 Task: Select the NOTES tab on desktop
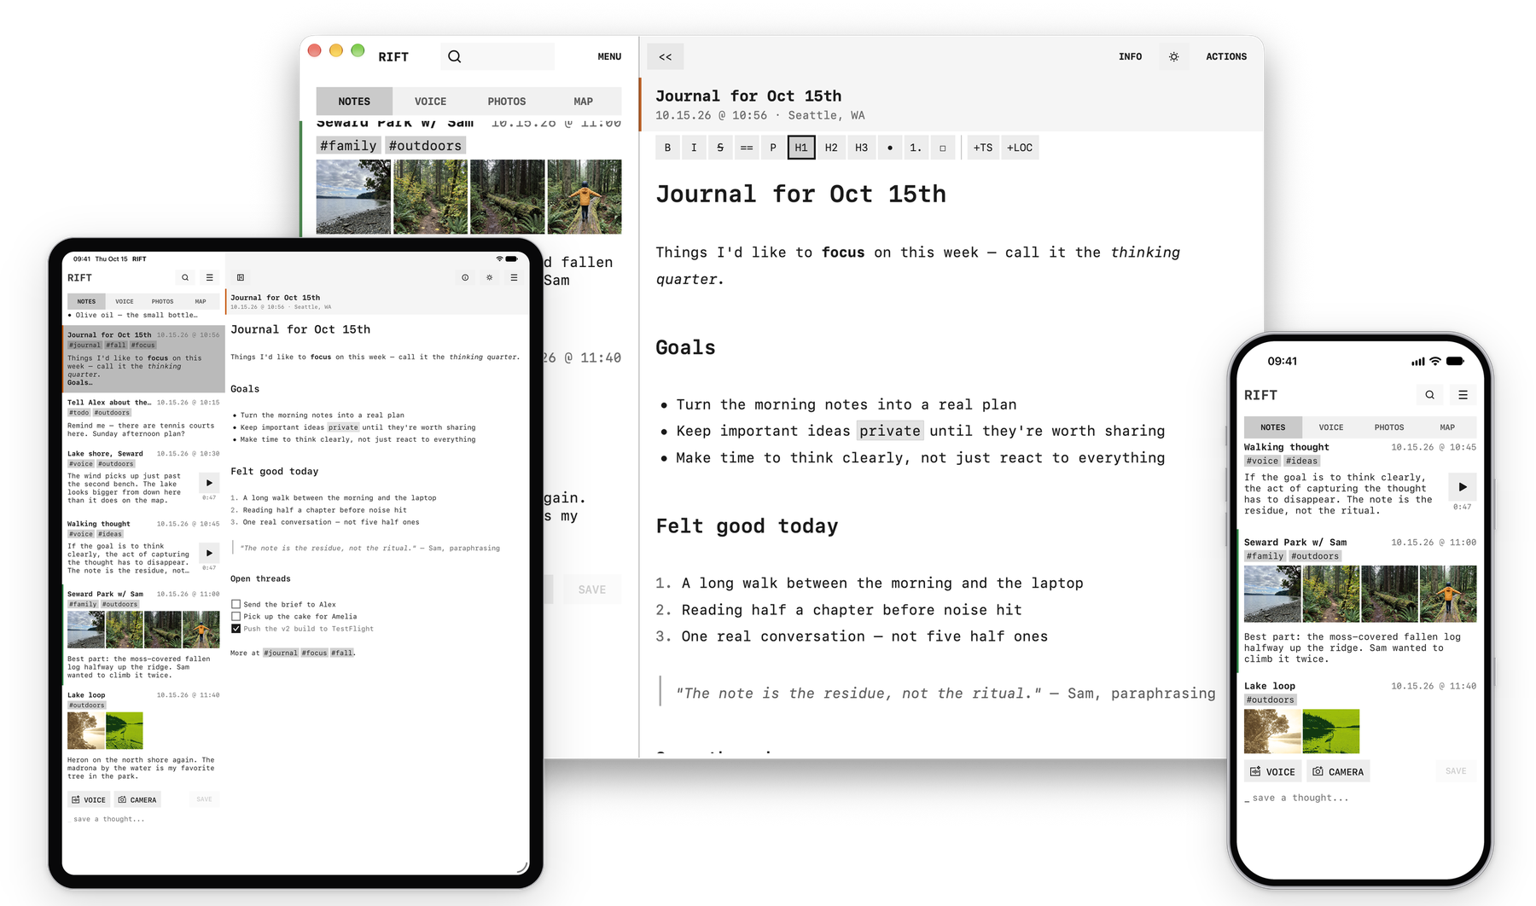tap(354, 101)
